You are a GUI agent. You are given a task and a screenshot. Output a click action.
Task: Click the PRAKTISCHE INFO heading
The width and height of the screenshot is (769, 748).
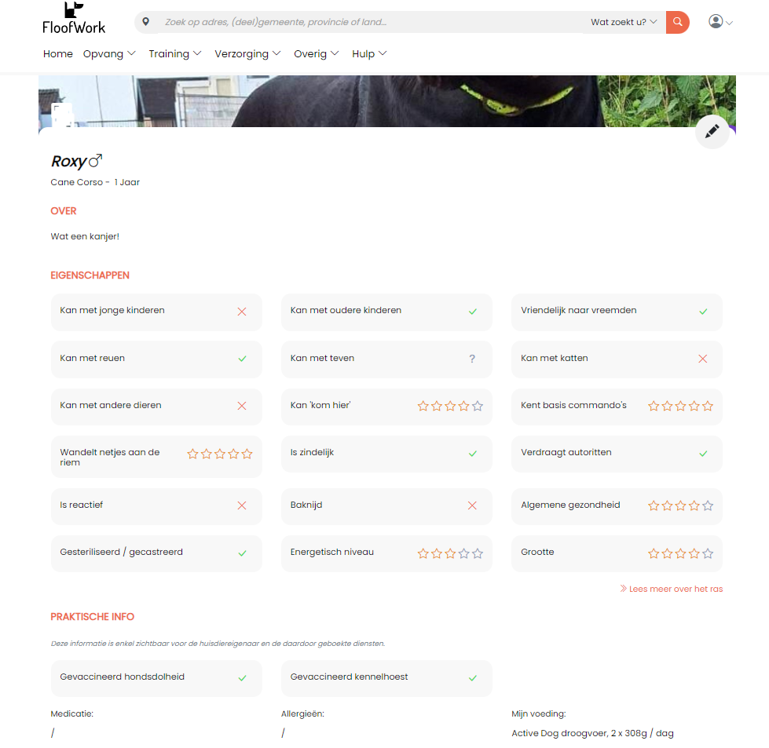click(x=92, y=617)
